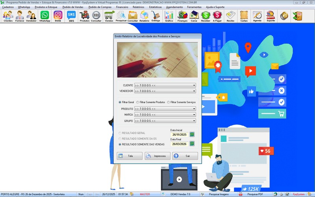Click the Data Final date field
Image resolution: width=315 pixels, height=197 pixels.
[x=179, y=144]
